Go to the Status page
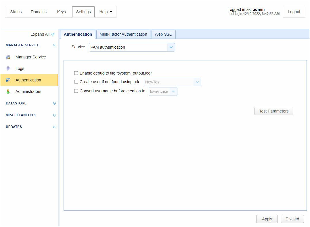 tap(16, 12)
